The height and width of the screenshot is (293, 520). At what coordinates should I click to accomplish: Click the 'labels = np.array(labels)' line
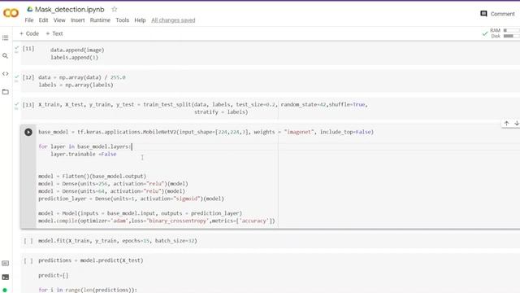pyautogui.click(x=76, y=85)
